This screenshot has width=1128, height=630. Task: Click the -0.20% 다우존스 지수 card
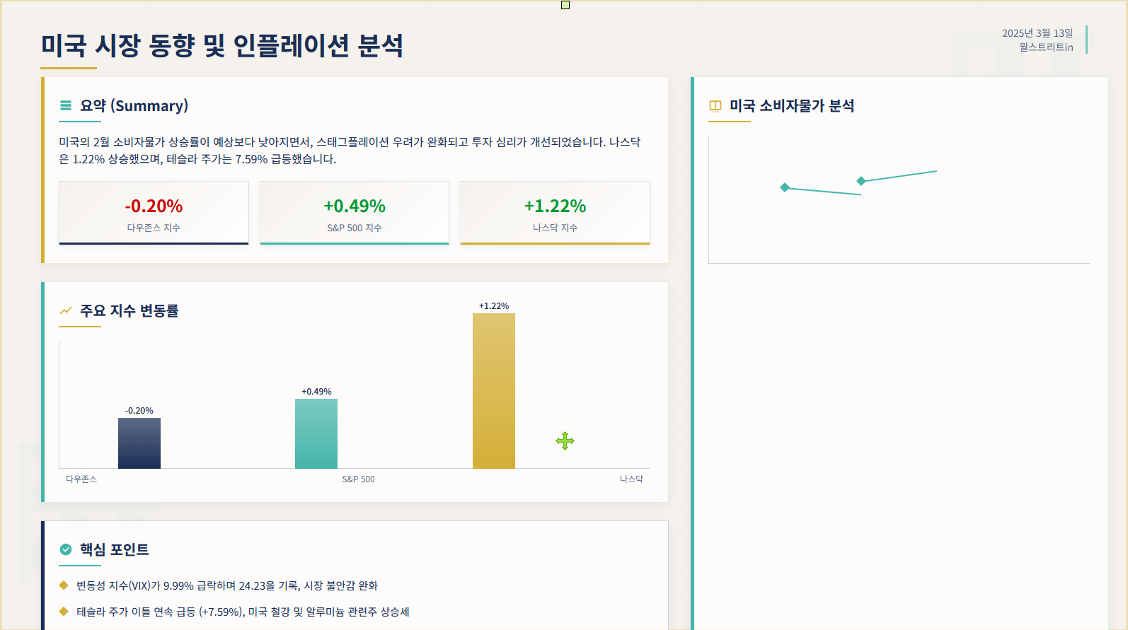click(x=154, y=213)
